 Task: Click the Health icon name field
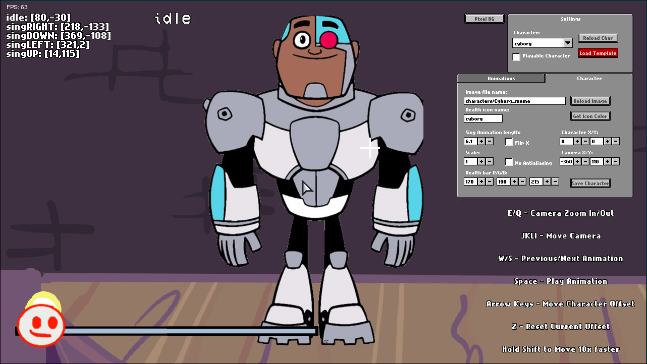[483, 118]
